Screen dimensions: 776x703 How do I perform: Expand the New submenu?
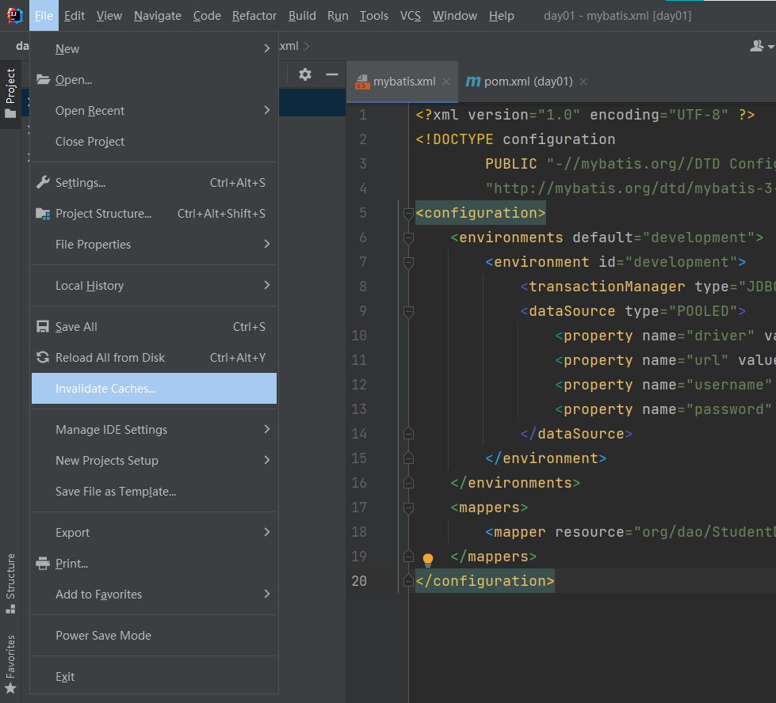tap(154, 49)
